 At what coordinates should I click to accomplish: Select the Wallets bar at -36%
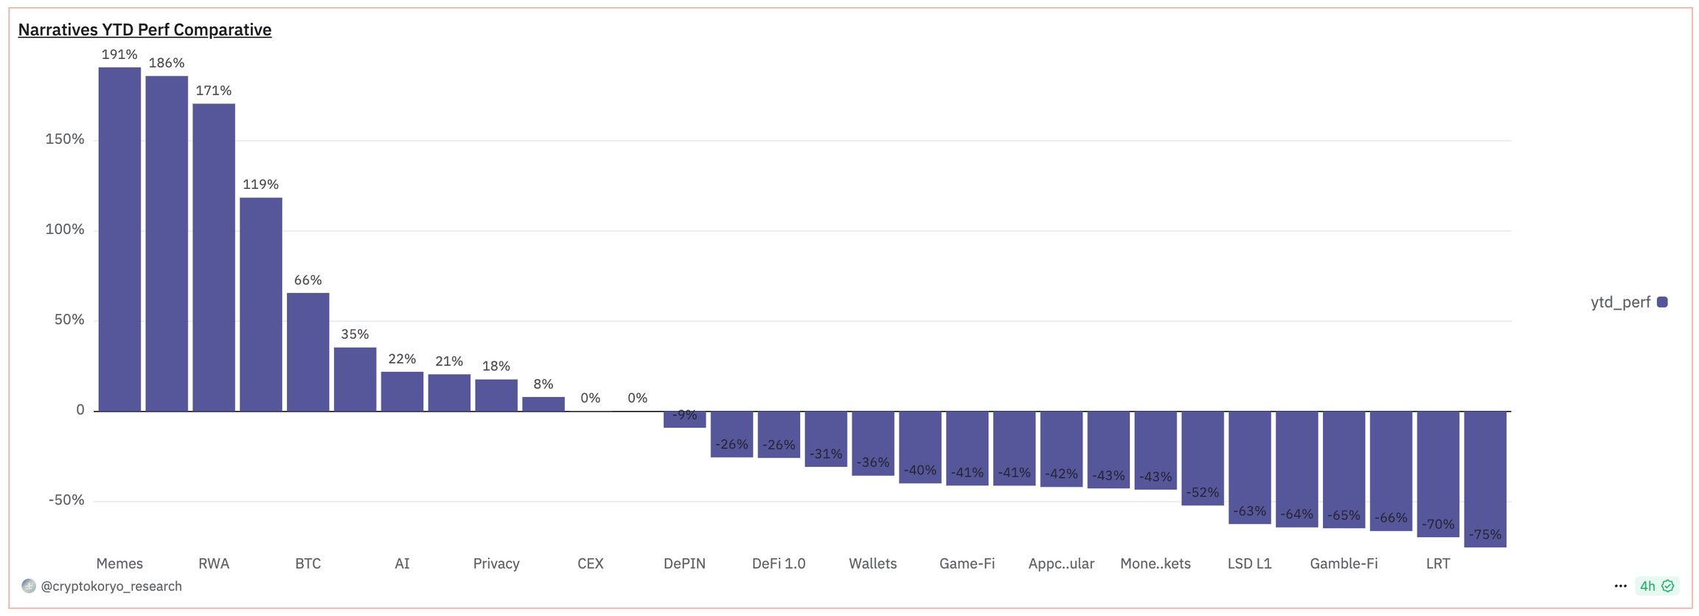[873, 443]
